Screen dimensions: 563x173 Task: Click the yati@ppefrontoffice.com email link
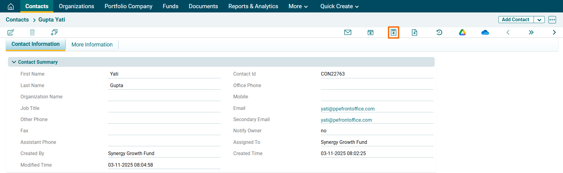348,109
